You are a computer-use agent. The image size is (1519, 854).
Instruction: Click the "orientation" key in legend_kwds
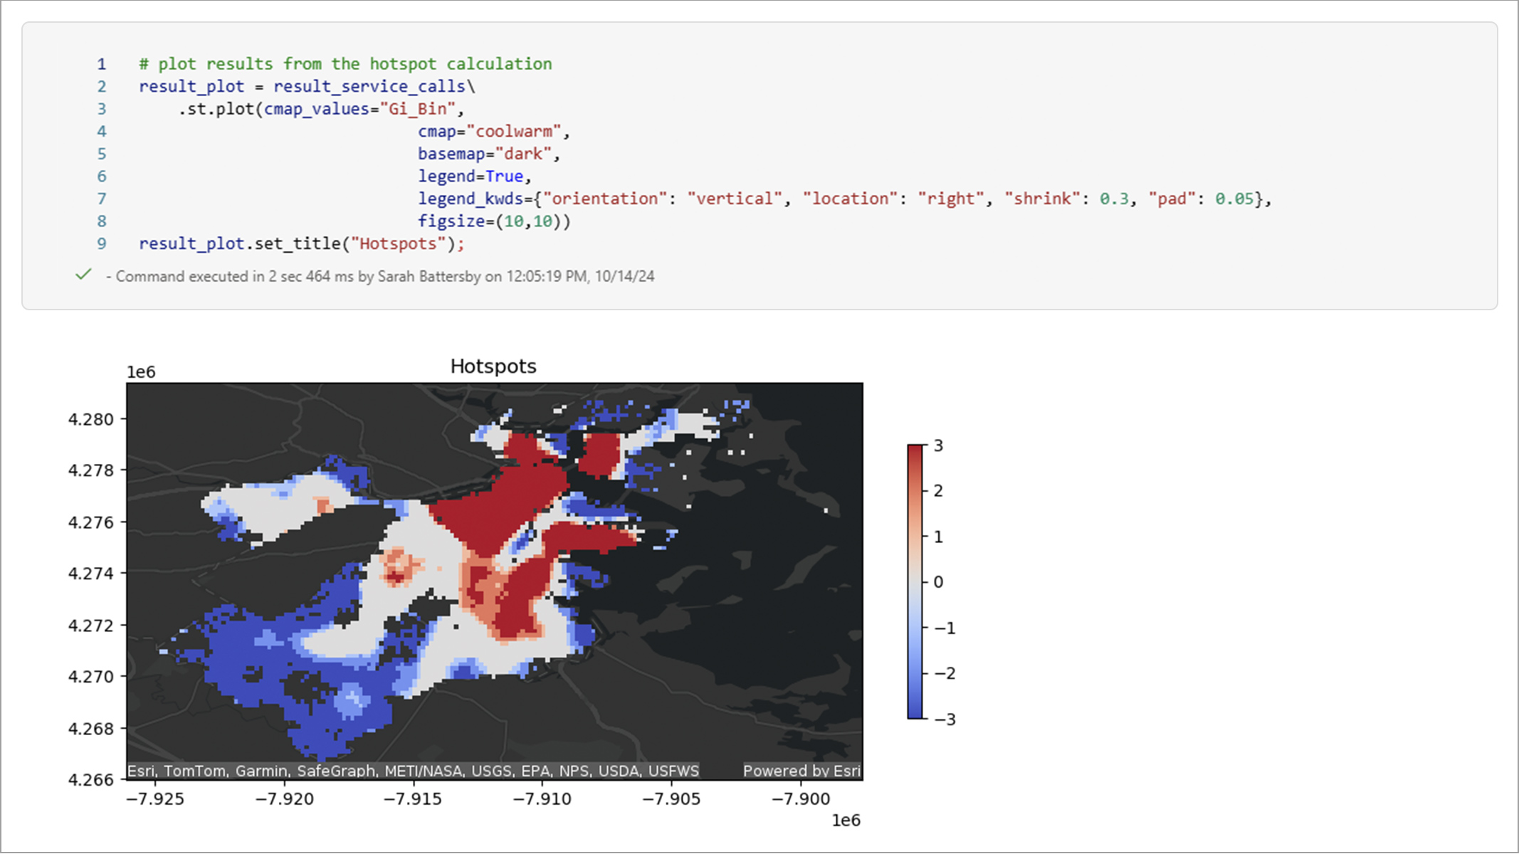pyautogui.click(x=605, y=199)
